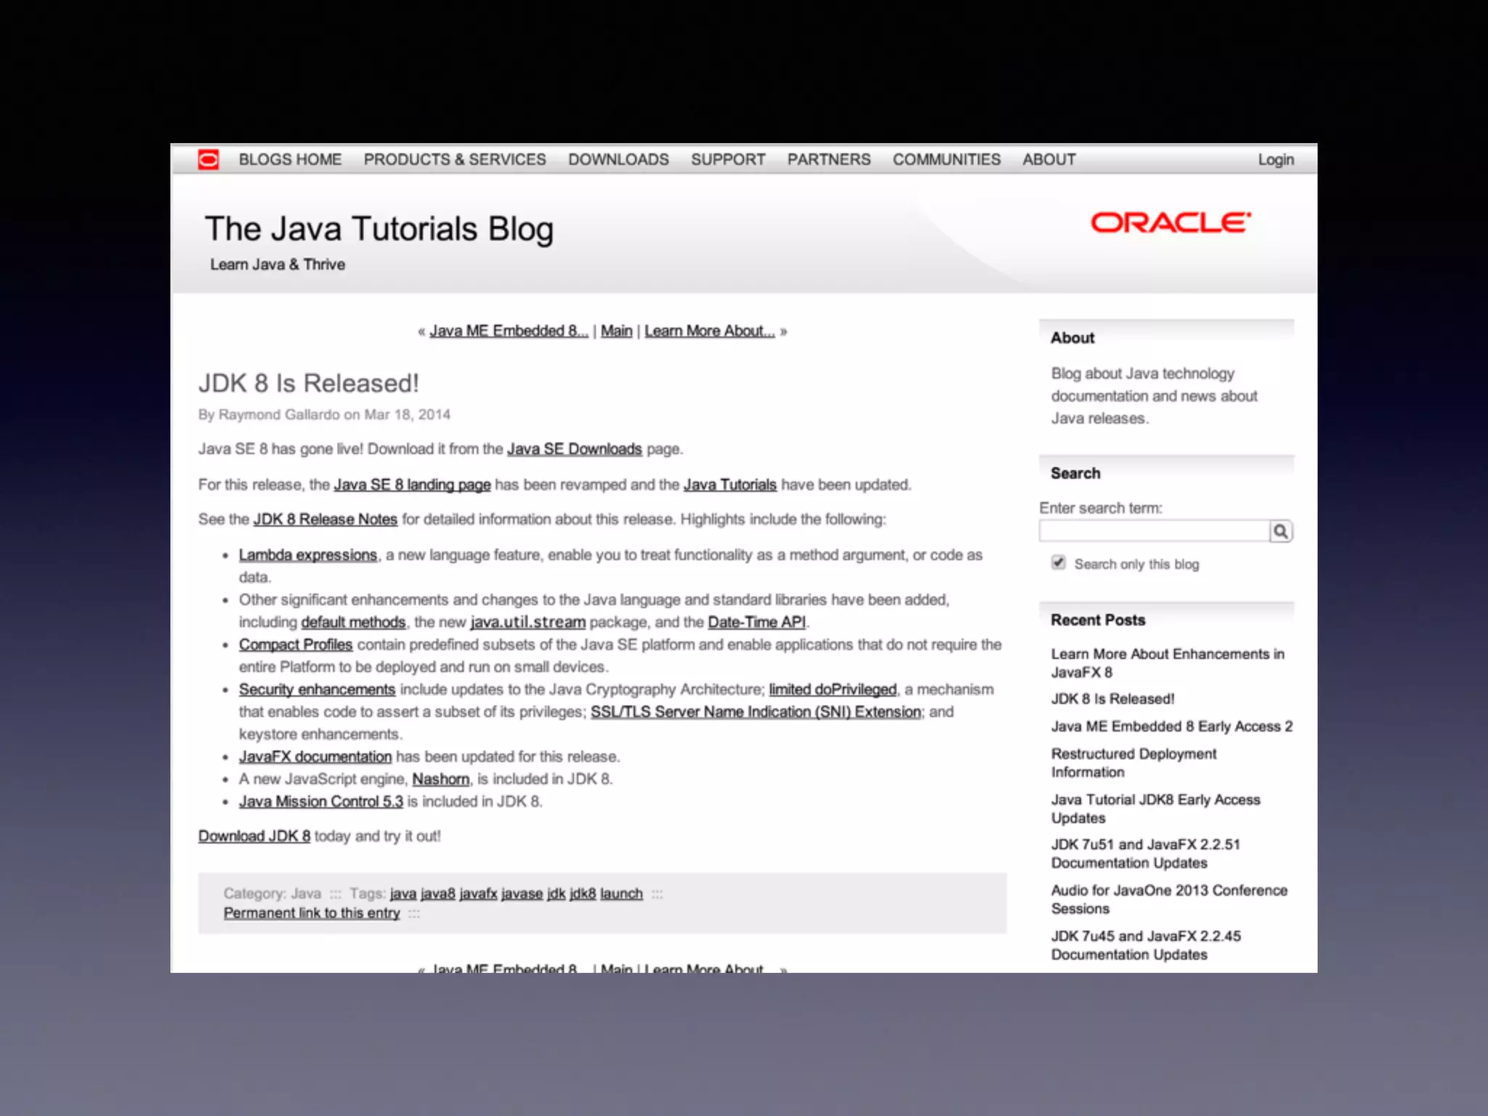Open PRODUCTS & SERVICES menu
This screenshot has height=1116, width=1488.
(455, 160)
